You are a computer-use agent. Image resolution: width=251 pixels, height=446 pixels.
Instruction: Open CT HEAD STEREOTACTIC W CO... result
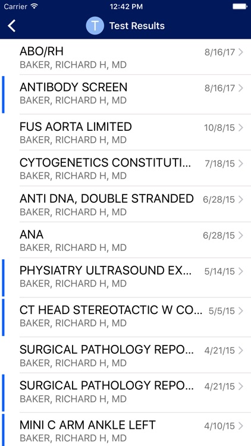(x=125, y=317)
